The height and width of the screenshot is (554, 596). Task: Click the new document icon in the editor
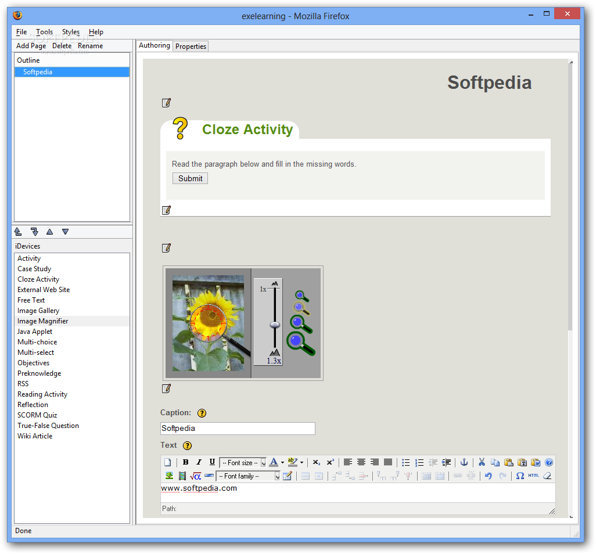coord(168,462)
